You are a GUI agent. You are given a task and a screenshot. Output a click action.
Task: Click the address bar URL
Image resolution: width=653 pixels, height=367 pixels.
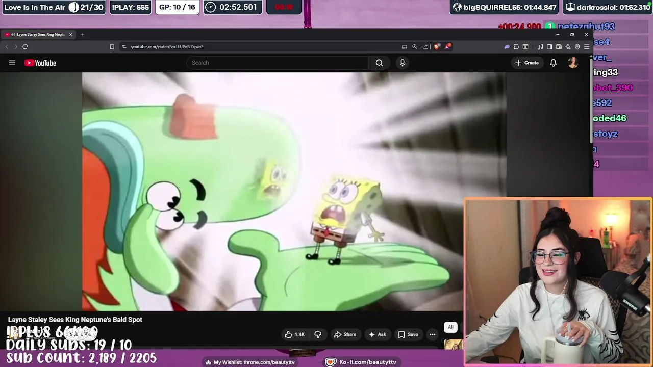167,46
